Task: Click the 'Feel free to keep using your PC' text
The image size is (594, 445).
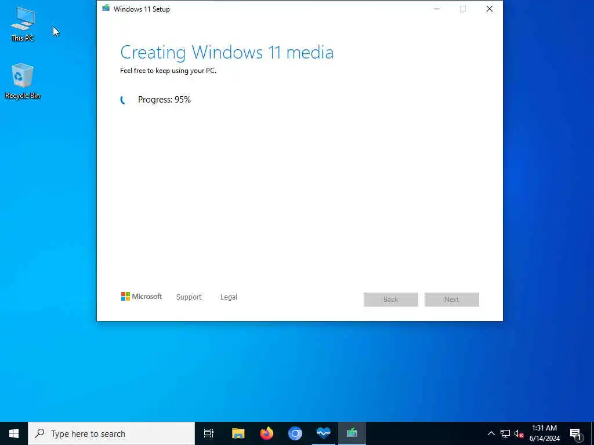Action: tap(168, 71)
